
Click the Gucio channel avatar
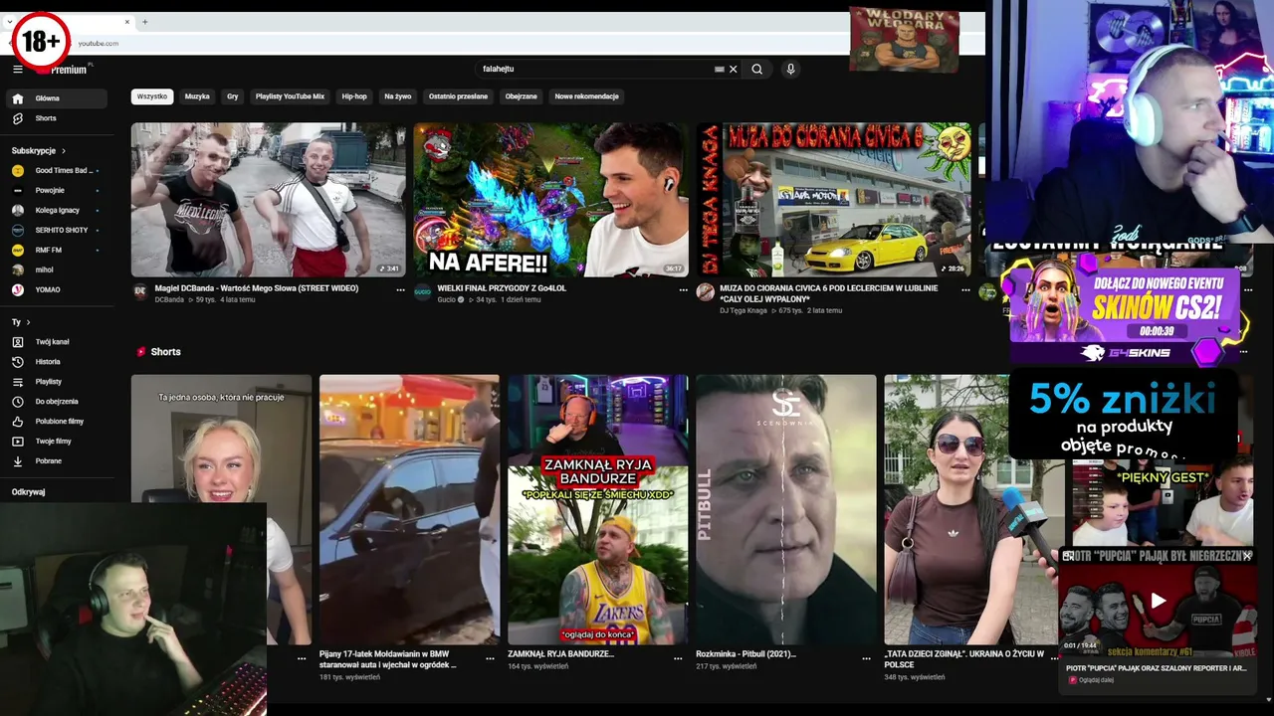tap(422, 291)
